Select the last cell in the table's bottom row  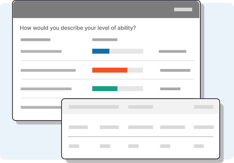click(x=199, y=146)
